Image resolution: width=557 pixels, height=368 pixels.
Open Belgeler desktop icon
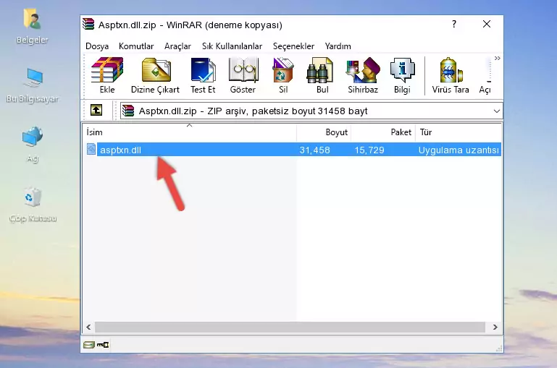32,27
